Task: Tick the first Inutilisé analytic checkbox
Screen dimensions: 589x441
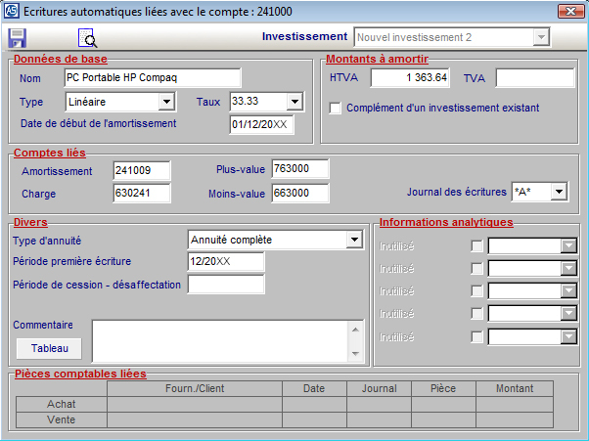Action: tap(476, 246)
